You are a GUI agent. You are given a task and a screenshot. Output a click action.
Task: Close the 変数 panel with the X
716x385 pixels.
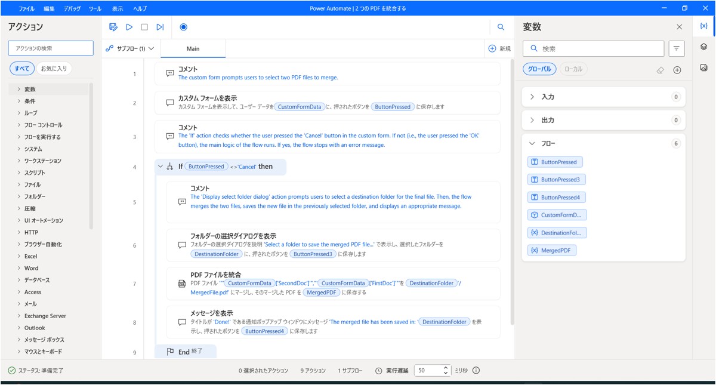pos(679,27)
